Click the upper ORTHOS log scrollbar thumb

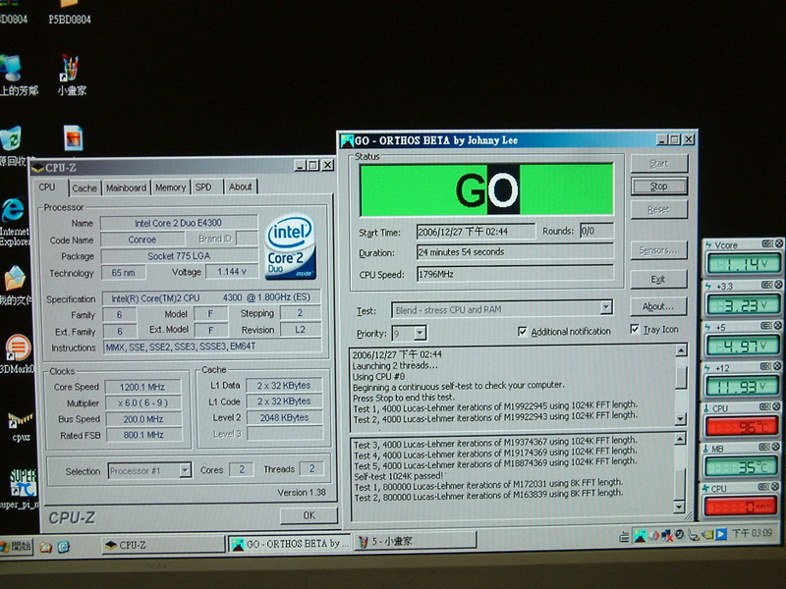point(681,377)
